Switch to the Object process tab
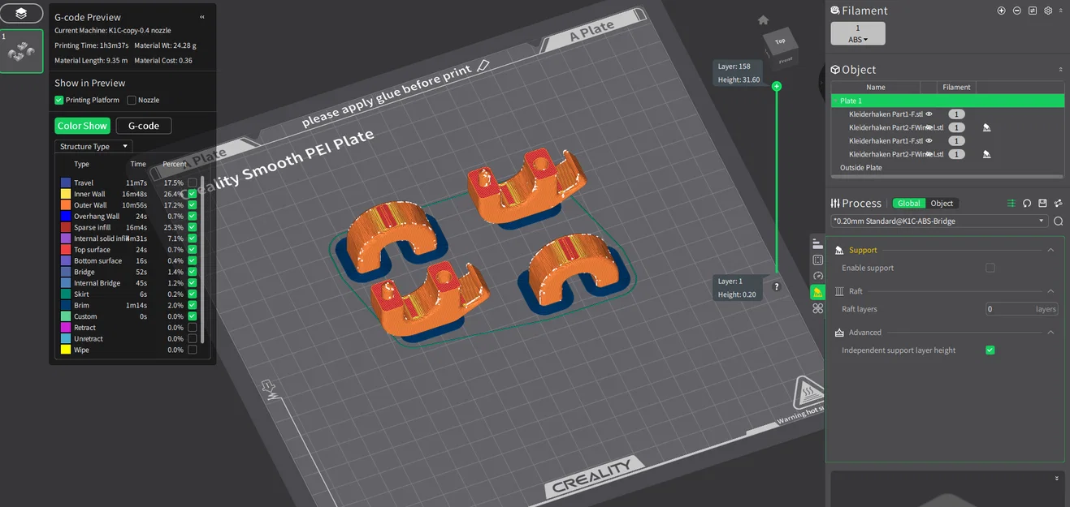This screenshot has width=1070, height=507. [x=942, y=204]
